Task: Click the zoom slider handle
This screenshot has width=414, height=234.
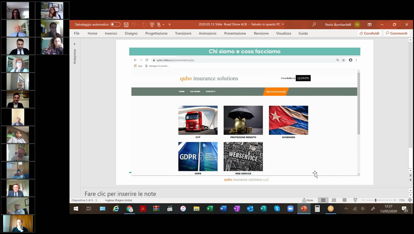Action: [x=375, y=200]
